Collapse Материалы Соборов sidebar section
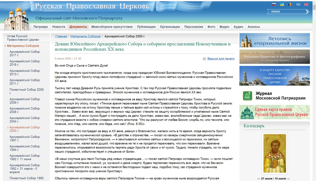The height and width of the screenshot is (181, 316). point(23,46)
